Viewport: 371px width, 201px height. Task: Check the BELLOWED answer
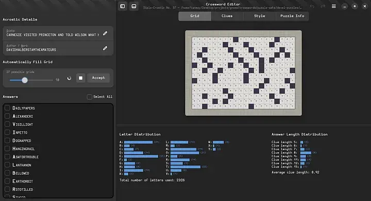[7, 173]
